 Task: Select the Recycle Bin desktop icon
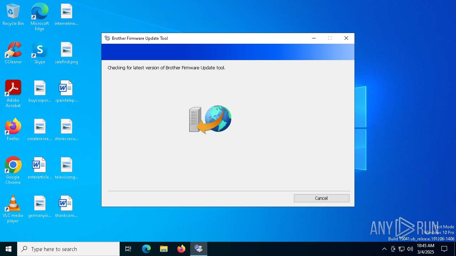click(13, 15)
